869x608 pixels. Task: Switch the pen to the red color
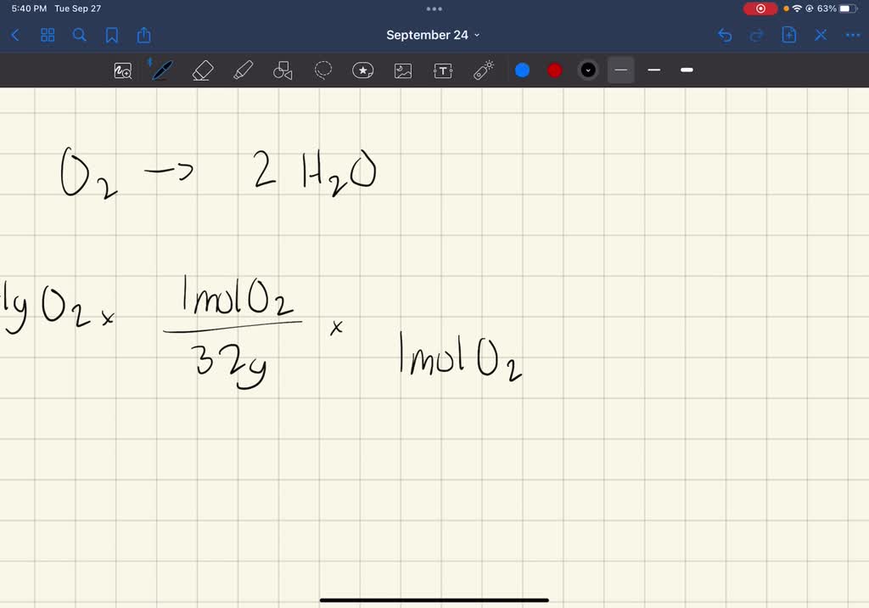coord(554,70)
